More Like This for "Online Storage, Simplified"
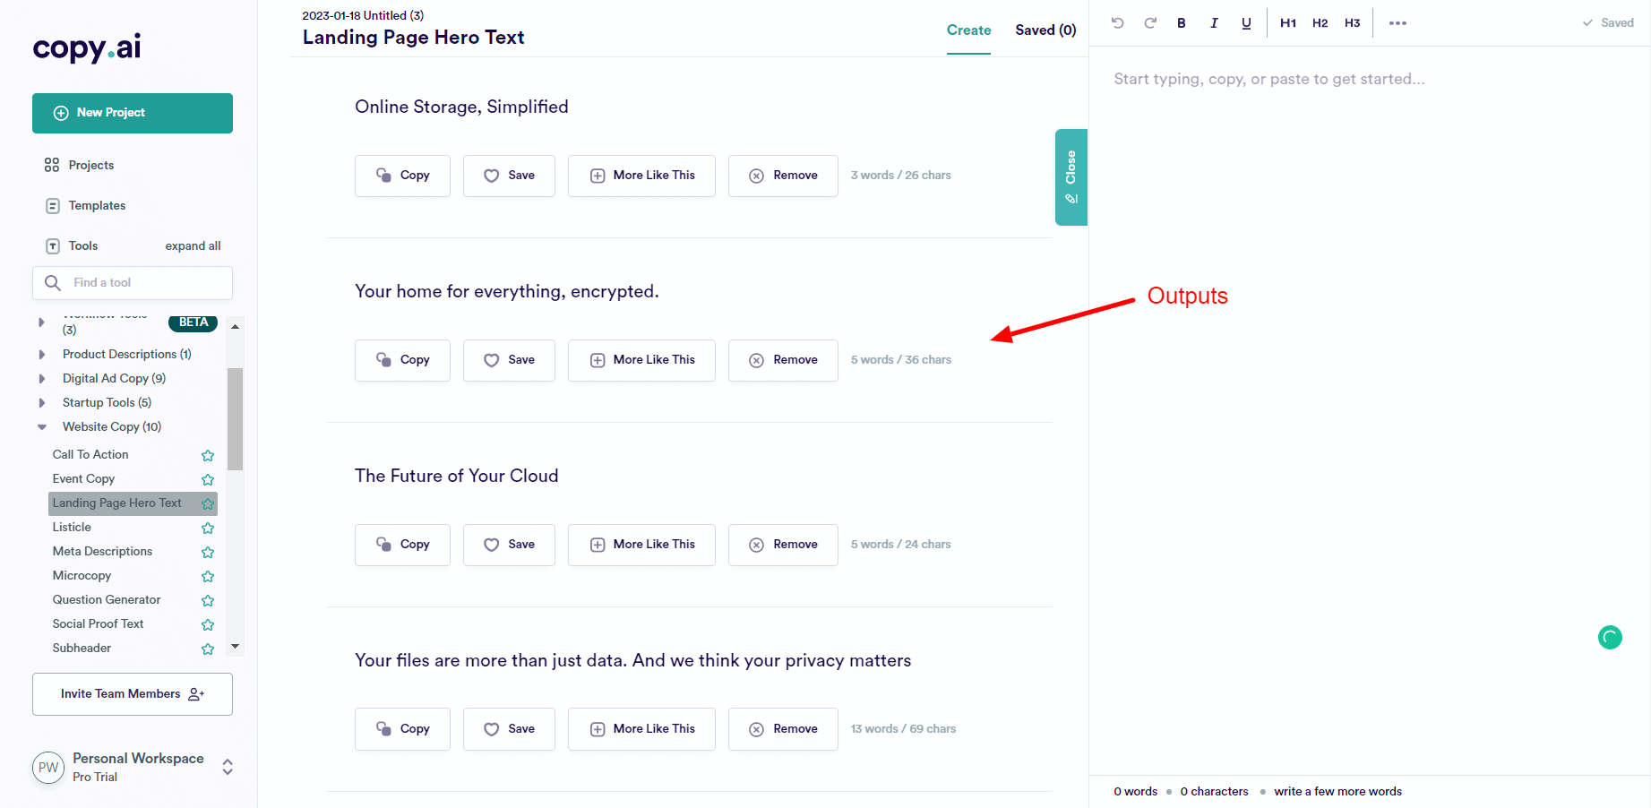 coord(641,176)
